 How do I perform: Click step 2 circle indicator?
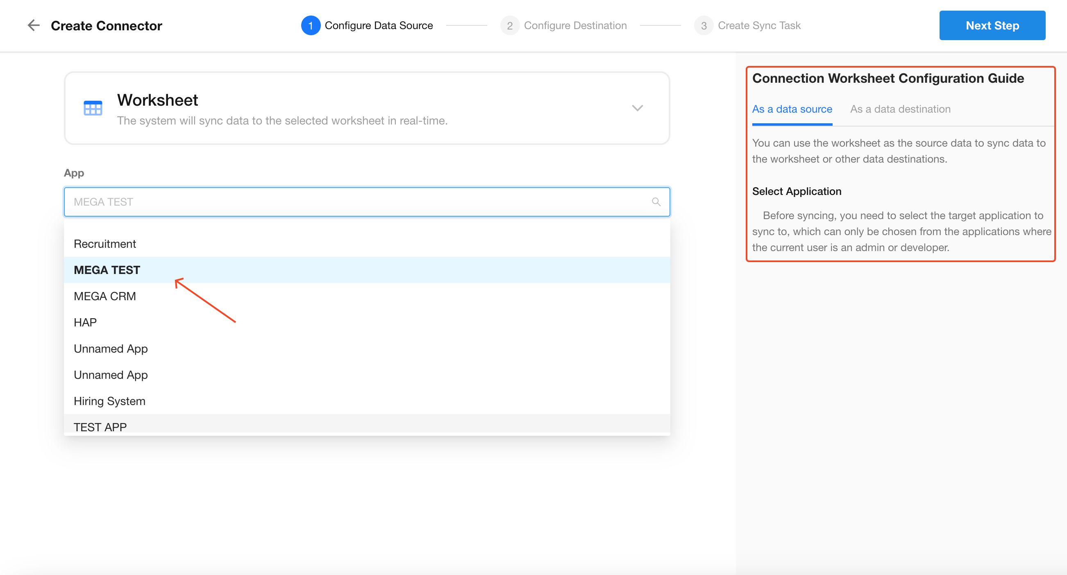tap(509, 26)
